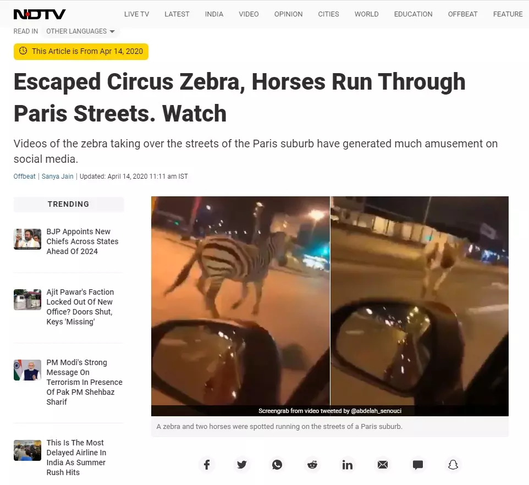This screenshot has width=529, height=485.
Task: Open the World navigation tab
Action: coord(366,14)
